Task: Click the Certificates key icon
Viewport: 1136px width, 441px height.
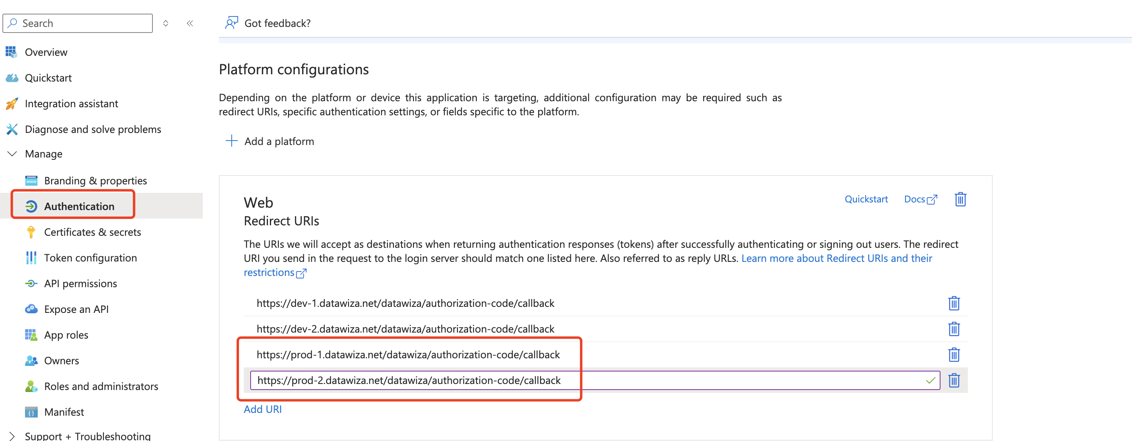Action: pos(31,233)
